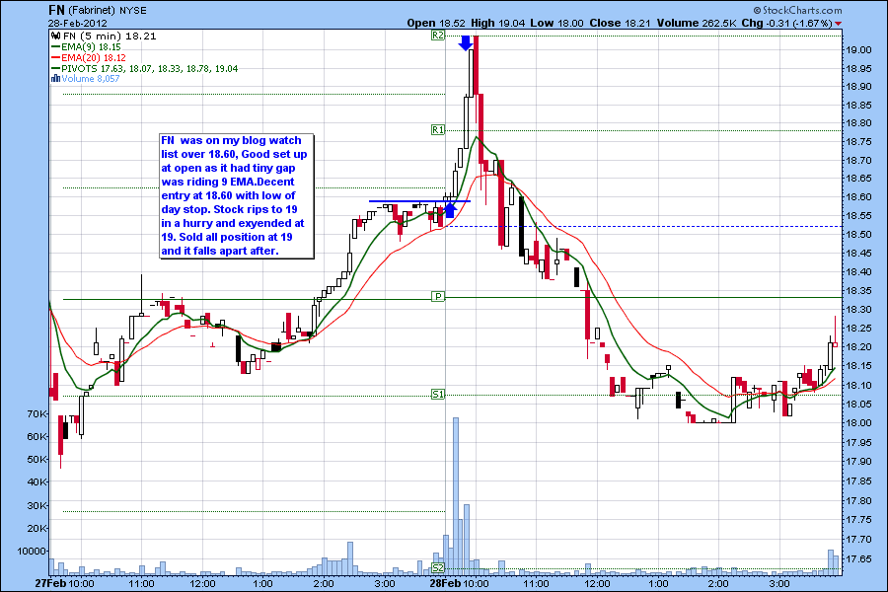888x592 pixels.
Task: Click the green EMA(9) legend line swatch
Action: coord(55,47)
